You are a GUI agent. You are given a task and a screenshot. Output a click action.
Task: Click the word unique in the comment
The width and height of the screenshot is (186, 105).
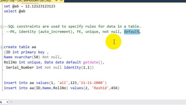pos(92,32)
